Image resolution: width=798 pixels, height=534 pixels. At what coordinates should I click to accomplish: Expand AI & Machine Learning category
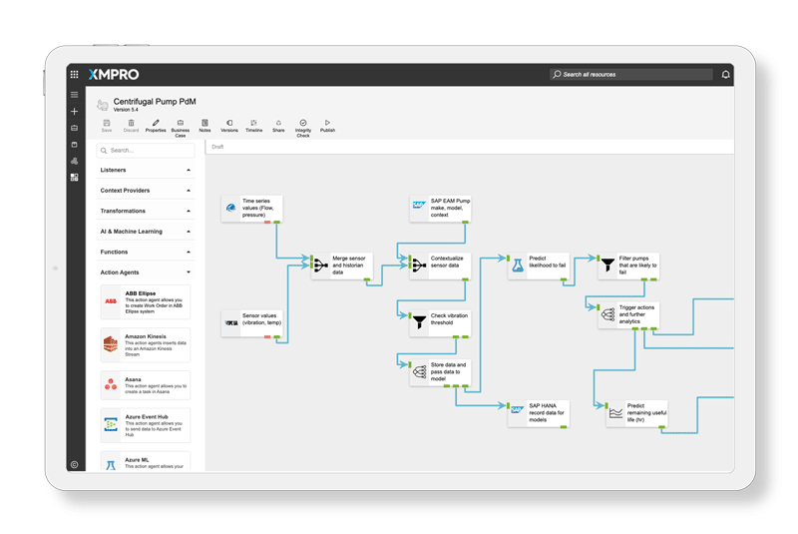pos(146,232)
